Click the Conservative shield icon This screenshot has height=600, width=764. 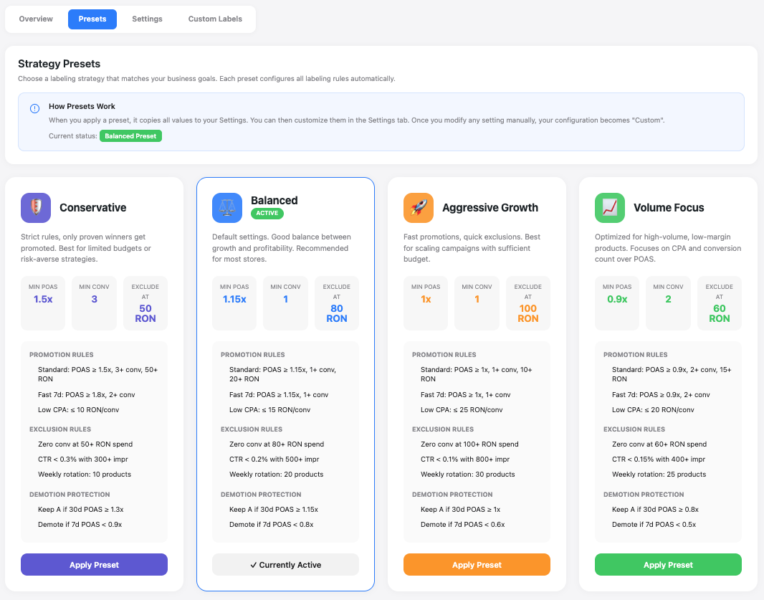click(36, 208)
